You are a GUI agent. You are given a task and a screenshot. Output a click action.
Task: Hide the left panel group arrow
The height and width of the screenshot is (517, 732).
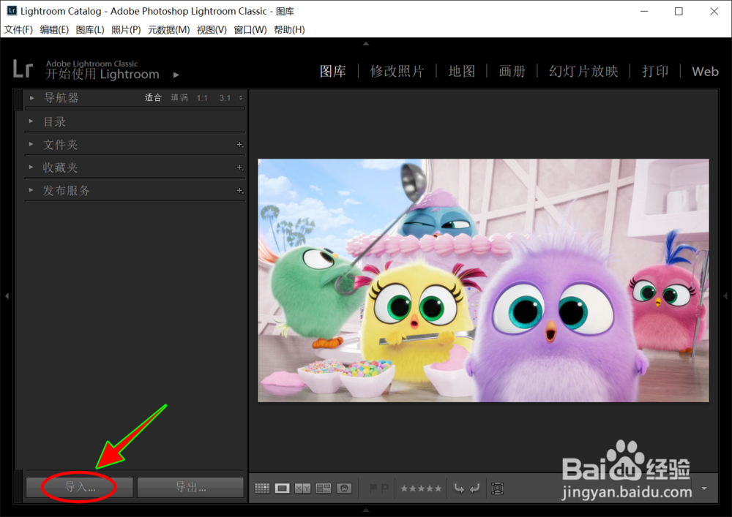pyautogui.click(x=7, y=295)
